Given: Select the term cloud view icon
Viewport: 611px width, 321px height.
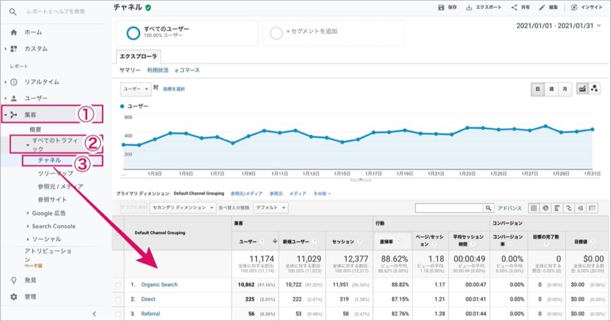Looking at the screenshot, I should click(581, 208).
